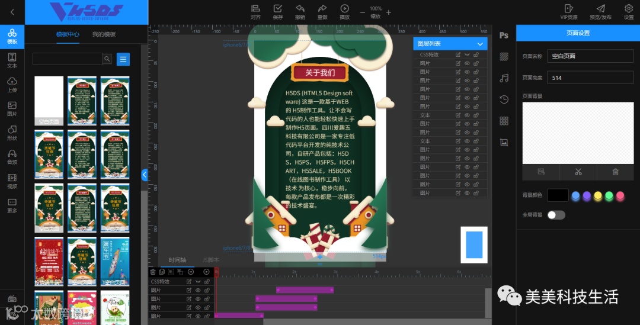Screen dimensions: 640x325
Task: Click the timeline group layers icon
Action: click(x=171, y=272)
